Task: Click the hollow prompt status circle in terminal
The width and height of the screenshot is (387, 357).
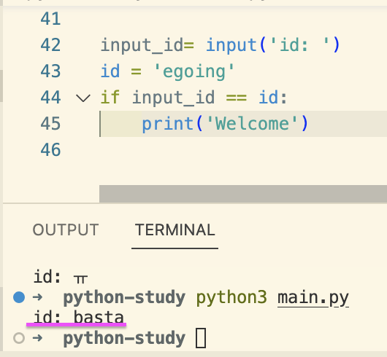Action: [x=19, y=338]
